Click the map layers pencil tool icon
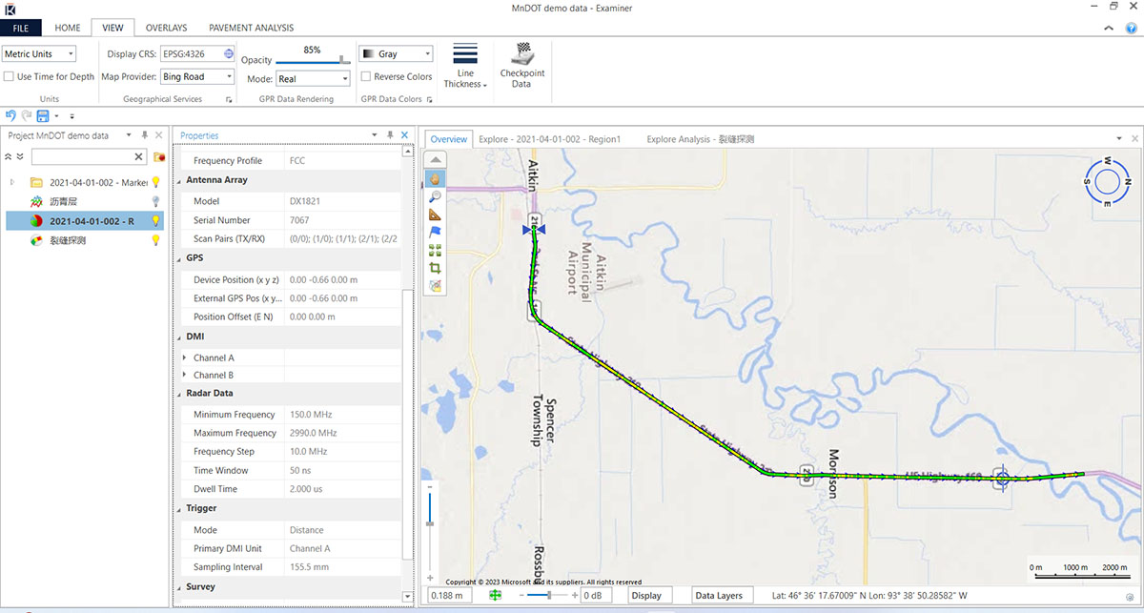Screen dimensions: 1144x613 click(435, 285)
